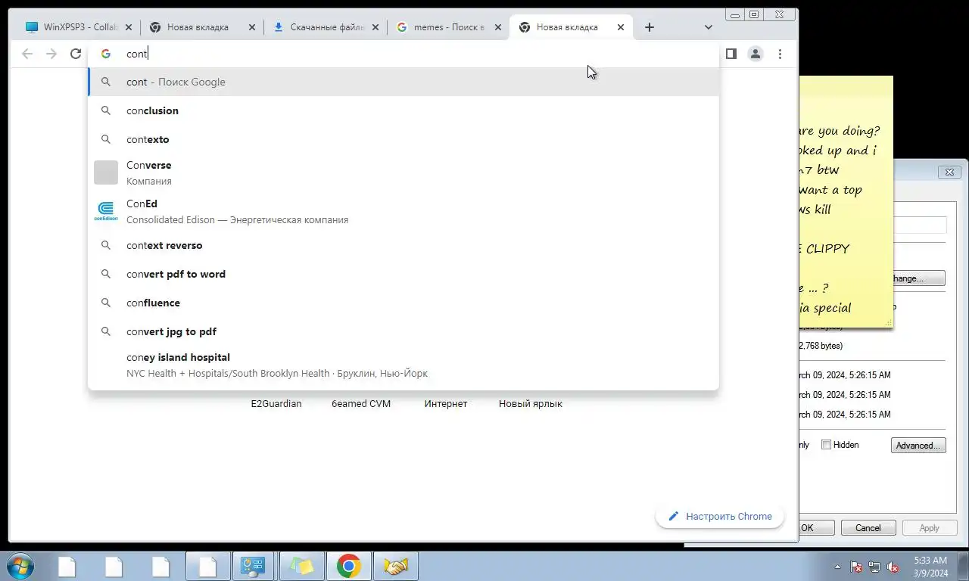Switch to the WinXPSP3 - Collab tab
Screen dimensions: 969x581
(79, 27)
